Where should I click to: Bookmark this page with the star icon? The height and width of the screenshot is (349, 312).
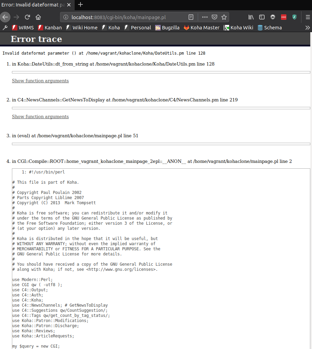(x=224, y=17)
